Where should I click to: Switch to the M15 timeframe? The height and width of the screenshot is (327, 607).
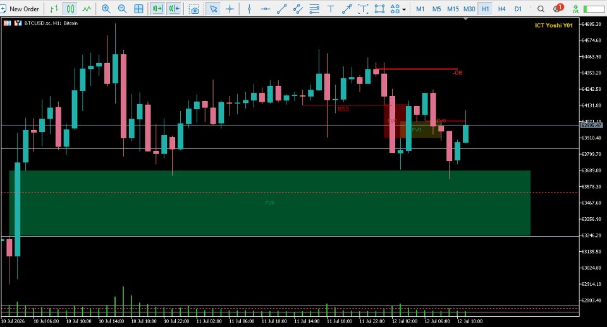pyautogui.click(x=453, y=9)
